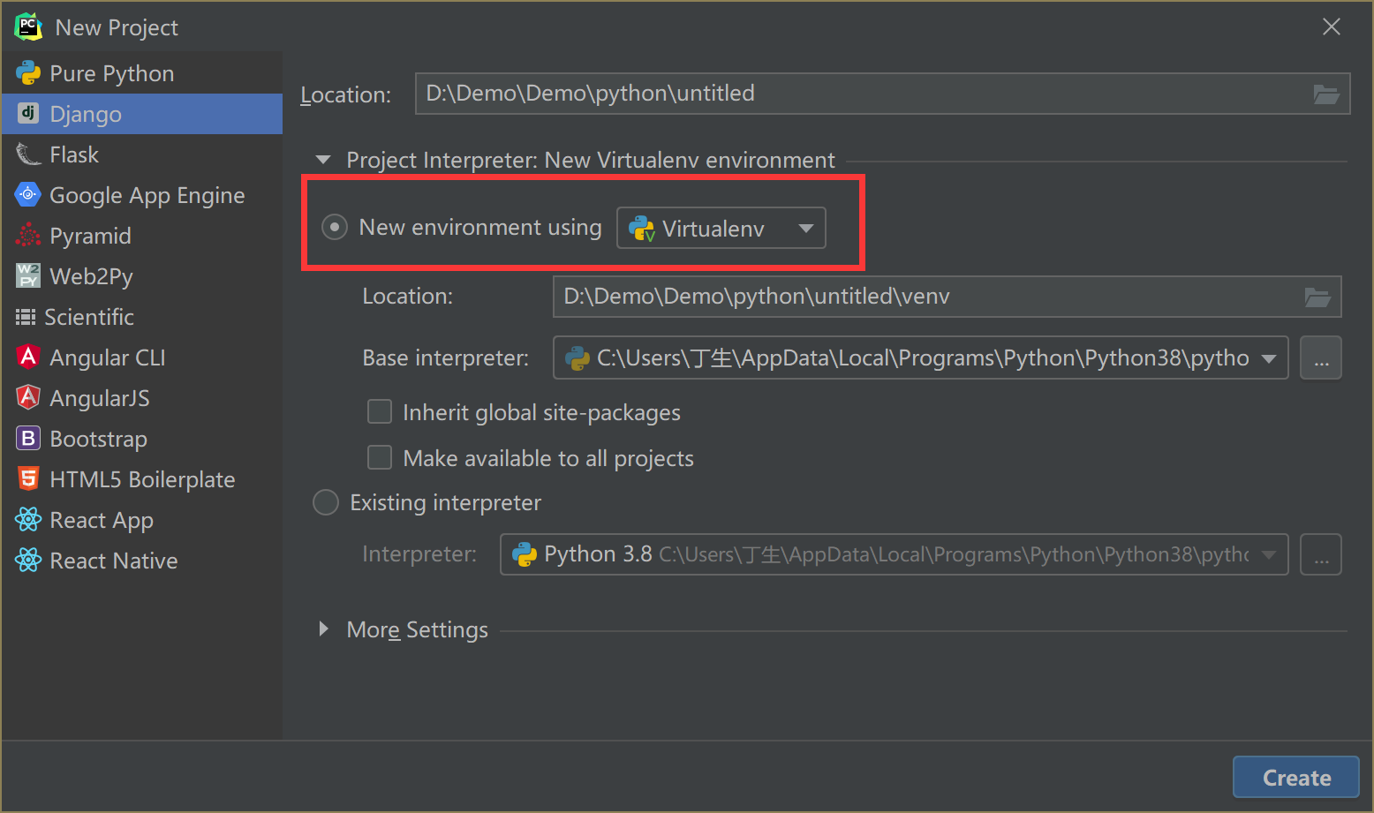
Task: Open the Virtualenv environment type dropdown
Action: (721, 228)
